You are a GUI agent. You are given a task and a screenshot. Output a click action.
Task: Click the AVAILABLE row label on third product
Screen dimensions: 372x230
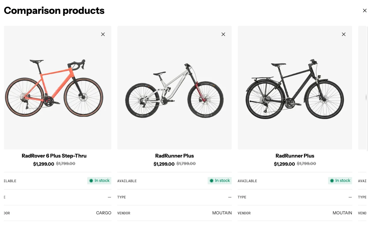(x=247, y=181)
